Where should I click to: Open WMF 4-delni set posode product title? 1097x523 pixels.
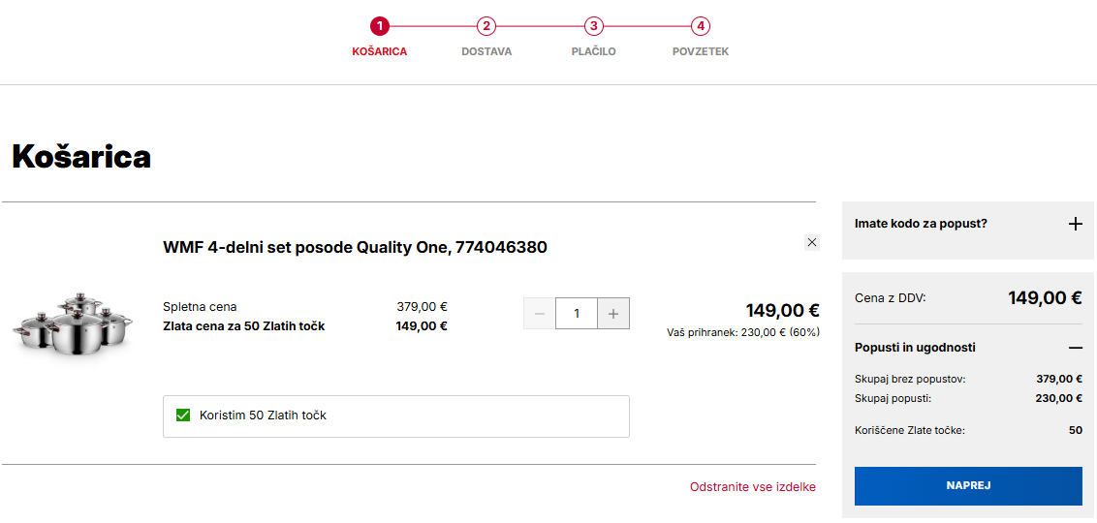click(355, 248)
